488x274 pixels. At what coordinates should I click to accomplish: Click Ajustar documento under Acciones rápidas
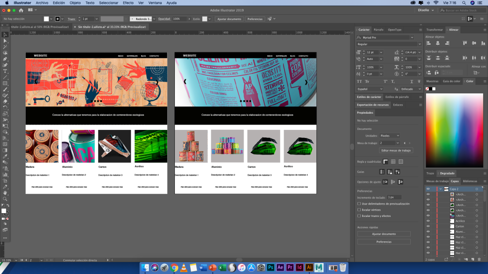(x=384, y=234)
